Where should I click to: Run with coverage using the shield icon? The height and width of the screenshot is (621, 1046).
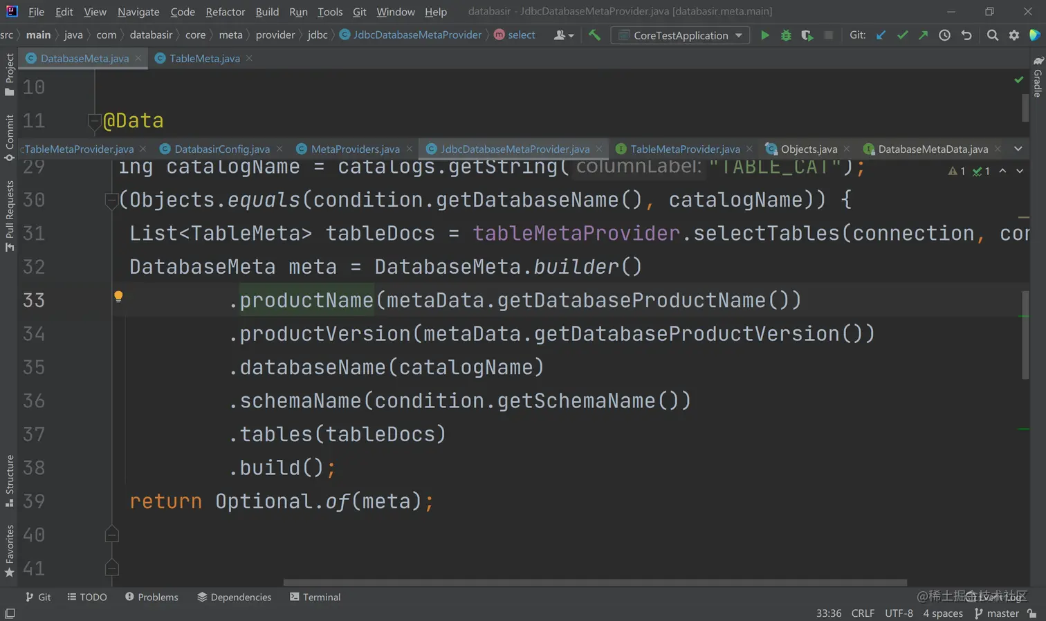coord(807,35)
